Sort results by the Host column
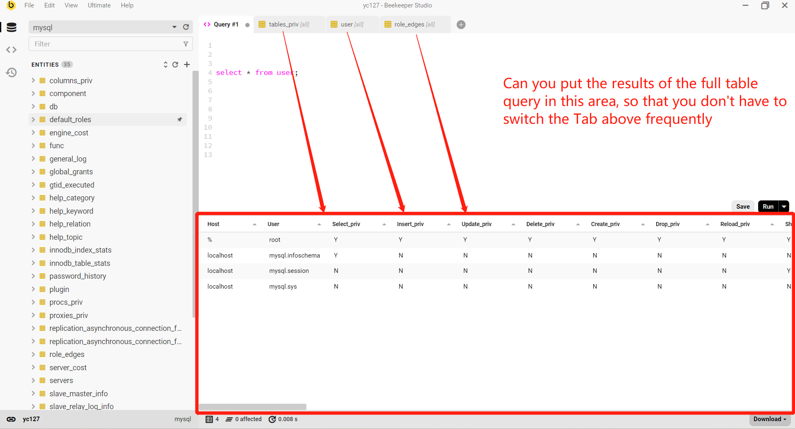The image size is (795, 429). click(255, 224)
